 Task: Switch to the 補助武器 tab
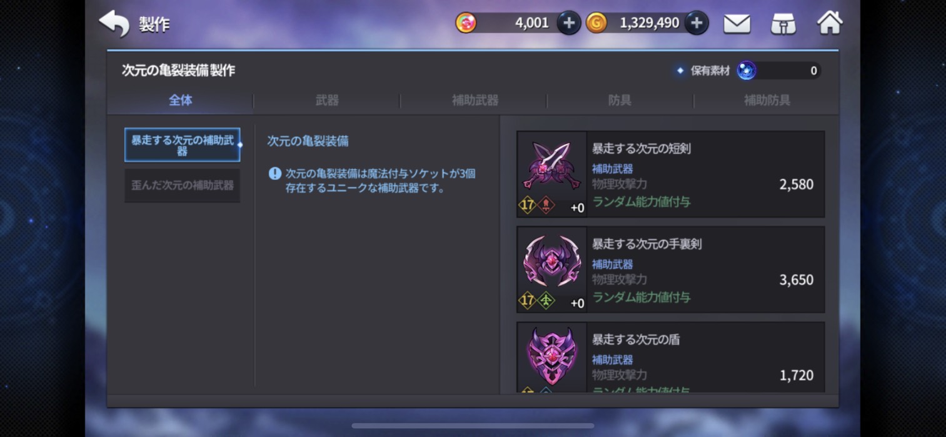tap(475, 100)
